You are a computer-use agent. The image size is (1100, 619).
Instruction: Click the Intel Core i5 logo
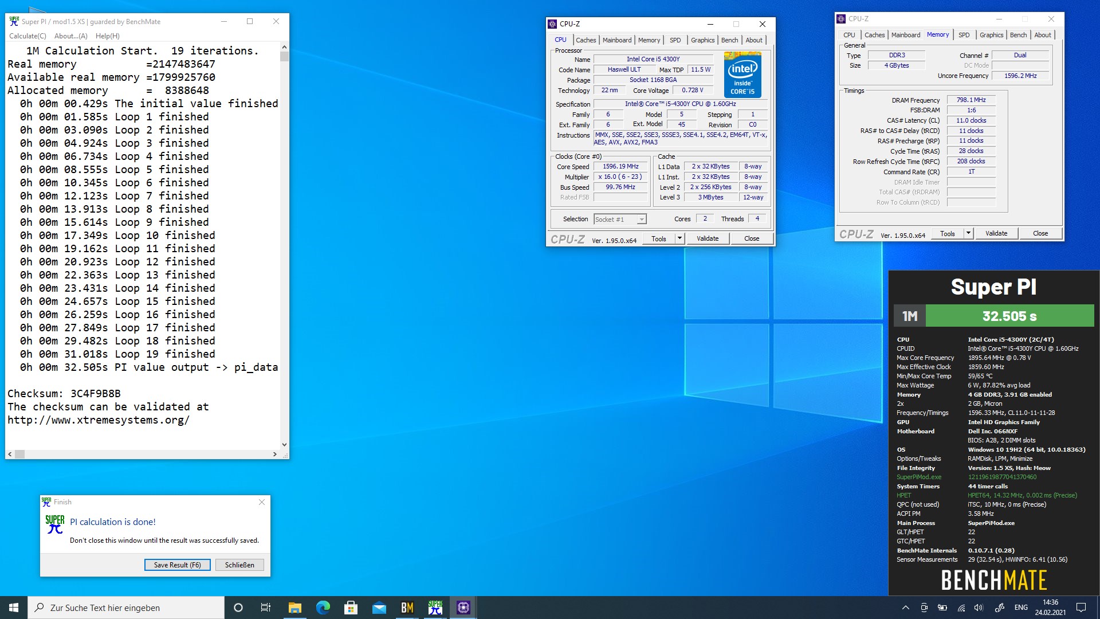[742, 75]
